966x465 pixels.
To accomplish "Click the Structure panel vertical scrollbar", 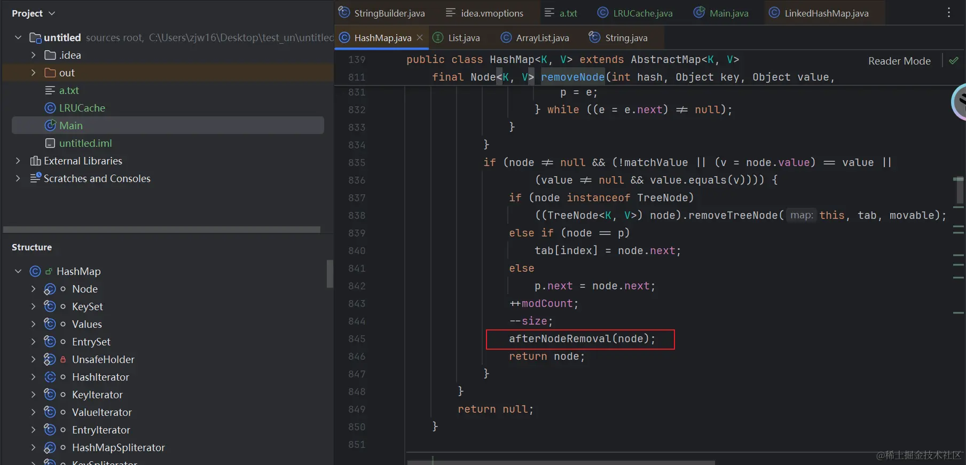I will [x=330, y=273].
